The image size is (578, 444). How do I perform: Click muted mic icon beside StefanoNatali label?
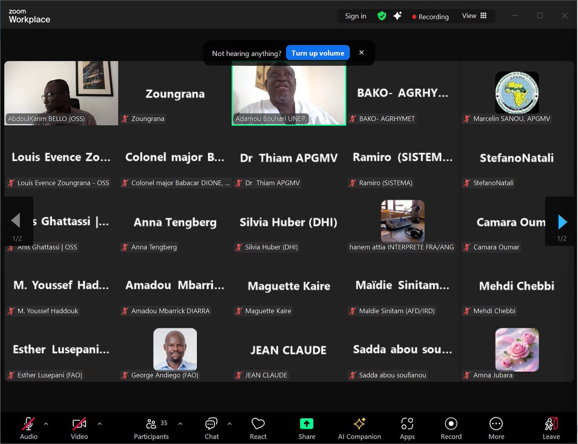point(467,183)
